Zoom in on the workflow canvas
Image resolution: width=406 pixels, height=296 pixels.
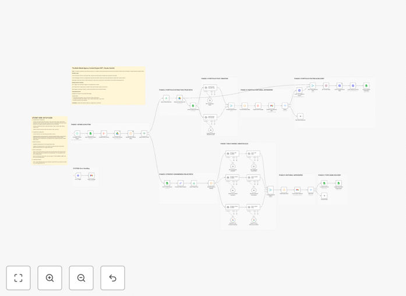(x=50, y=278)
